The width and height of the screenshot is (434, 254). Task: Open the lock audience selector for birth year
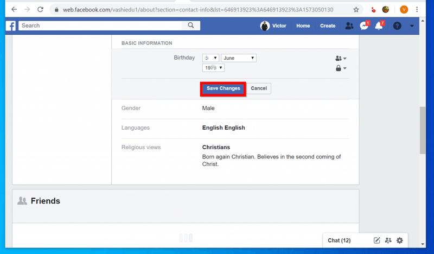click(341, 68)
